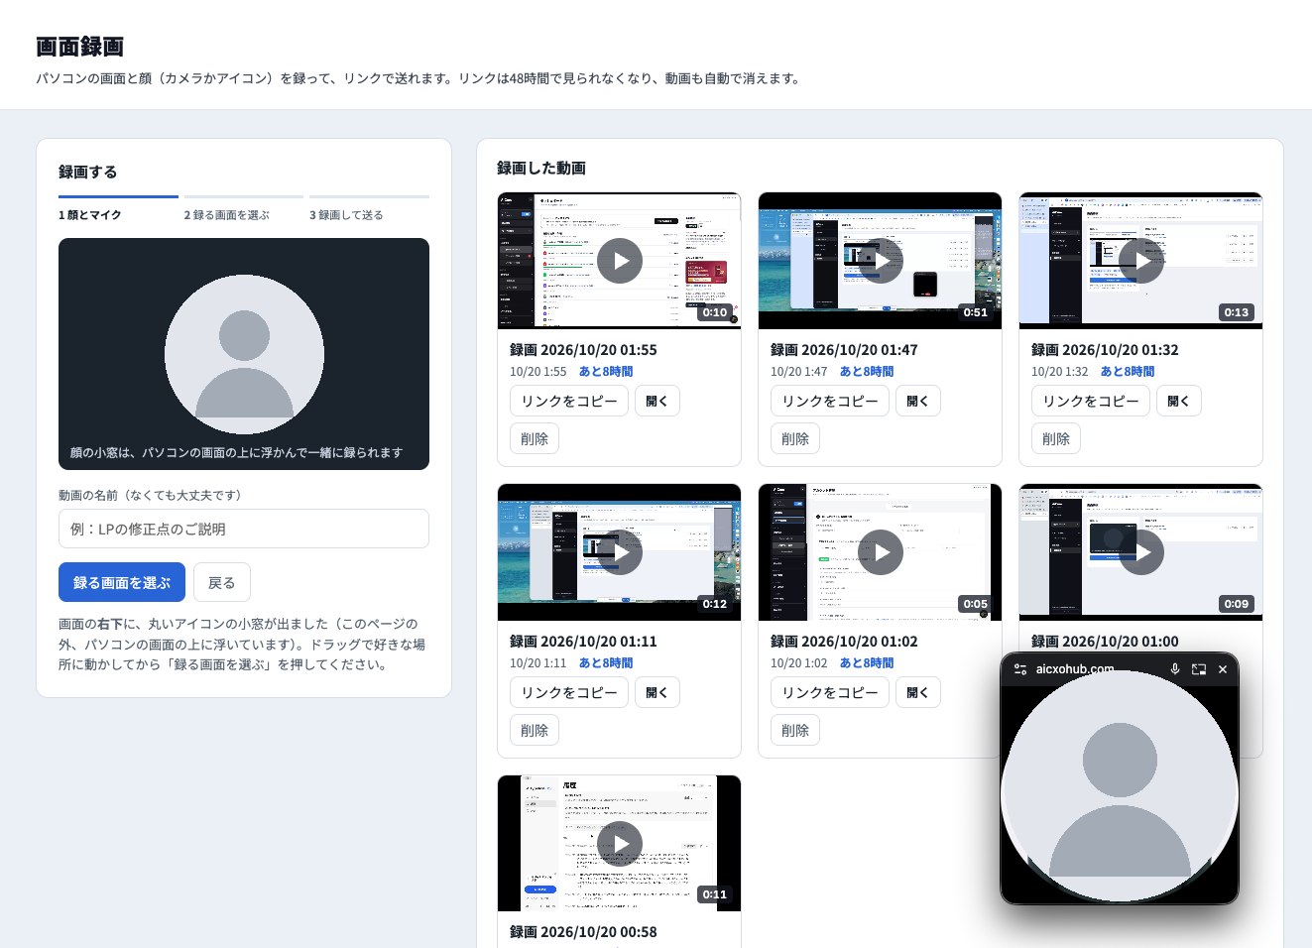Delete the 01:55 recording
Screen dimensions: 1312x948
tap(535, 438)
